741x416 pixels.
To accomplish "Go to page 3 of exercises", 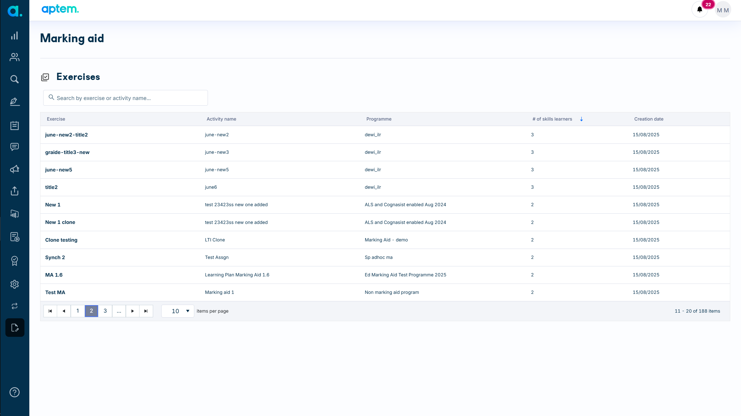I will (105, 311).
